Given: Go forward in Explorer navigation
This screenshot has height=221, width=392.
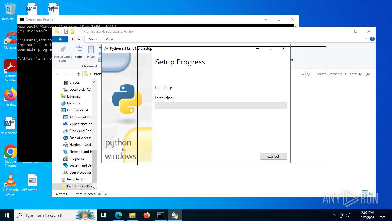Looking at the screenshot, I should [66, 74].
